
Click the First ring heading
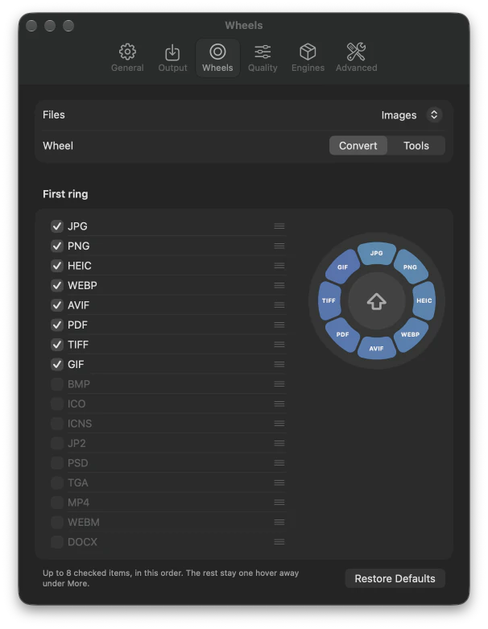click(65, 194)
